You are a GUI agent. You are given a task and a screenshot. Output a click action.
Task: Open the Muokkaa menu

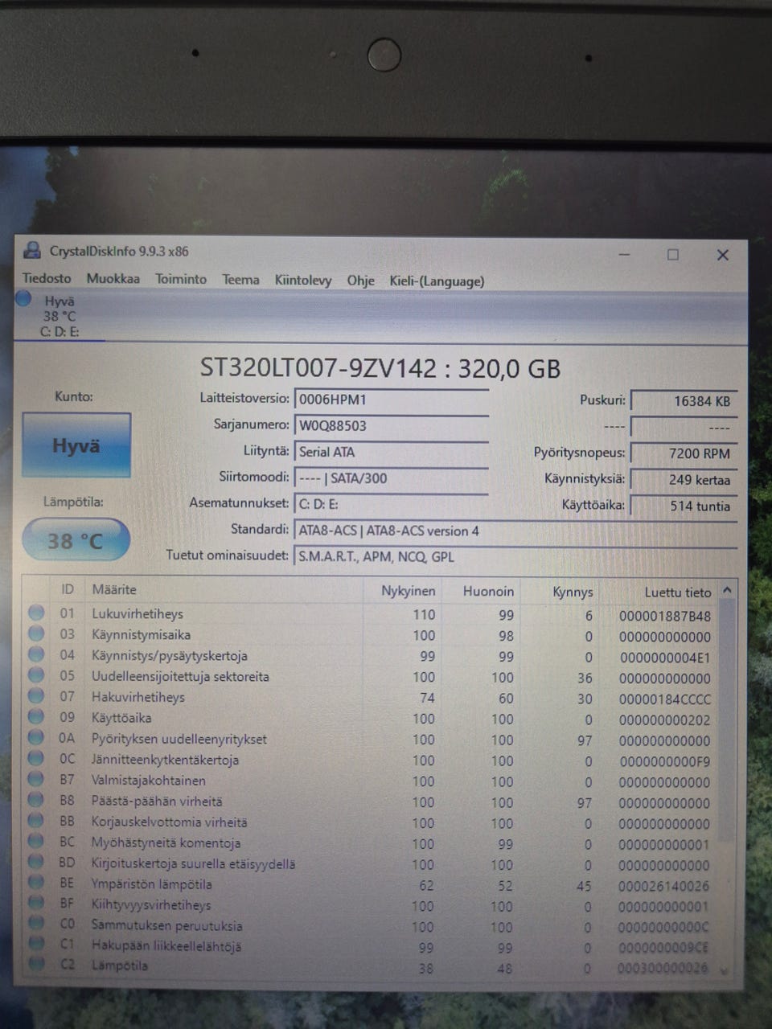click(x=113, y=278)
